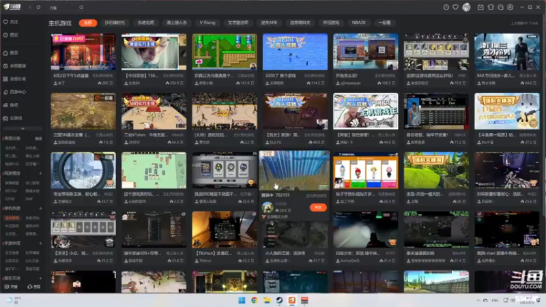Click the orange 关注 follow button on hover card
Viewport: 546px width, 307px height.
click(x=318, y=207)
